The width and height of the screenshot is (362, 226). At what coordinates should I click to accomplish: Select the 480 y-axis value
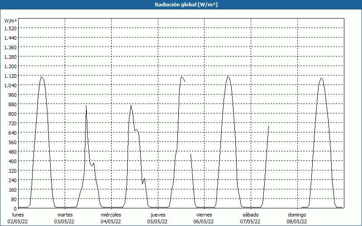pos(12,152)
